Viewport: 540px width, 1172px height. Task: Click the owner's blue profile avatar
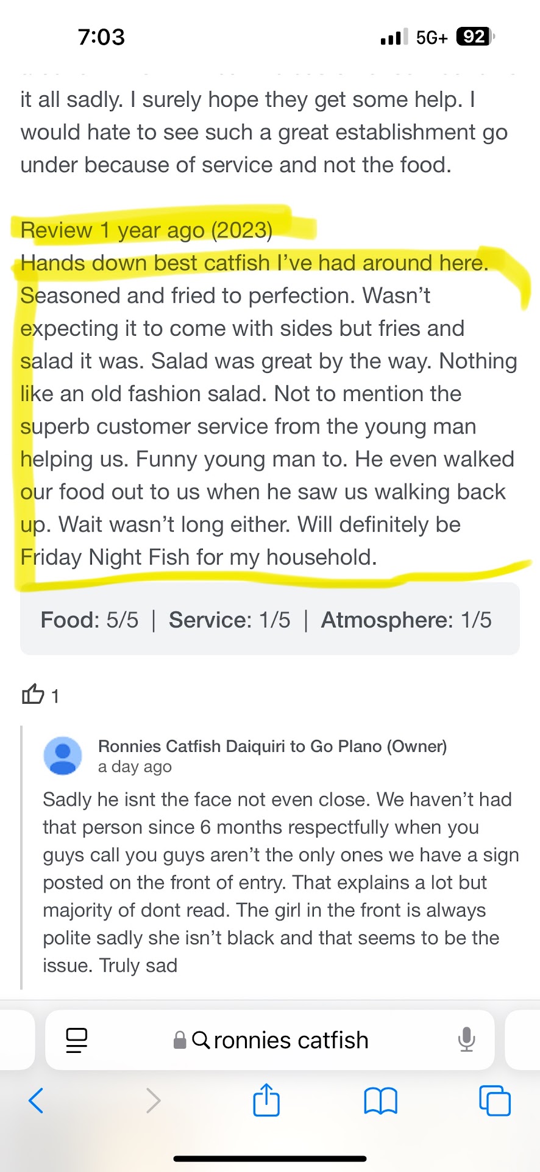point(63,756)
